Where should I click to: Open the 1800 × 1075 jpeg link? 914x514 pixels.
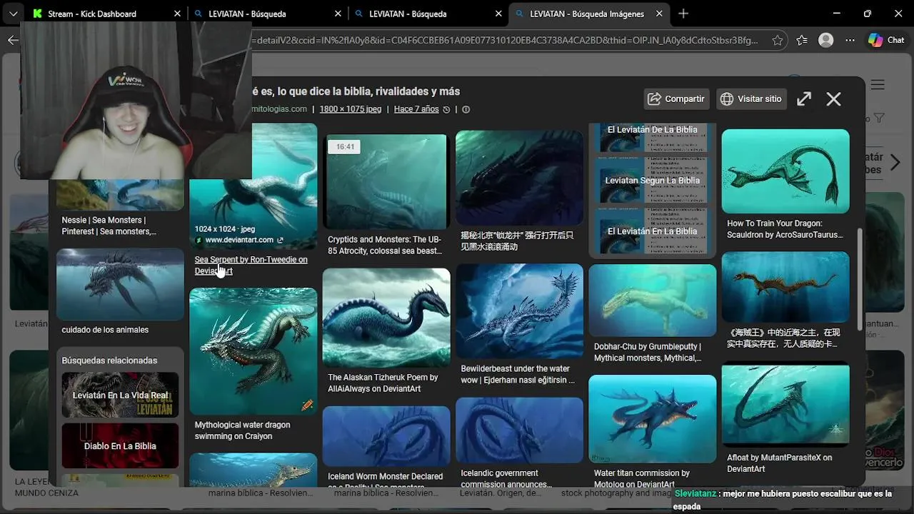click(x=350, y=109)
